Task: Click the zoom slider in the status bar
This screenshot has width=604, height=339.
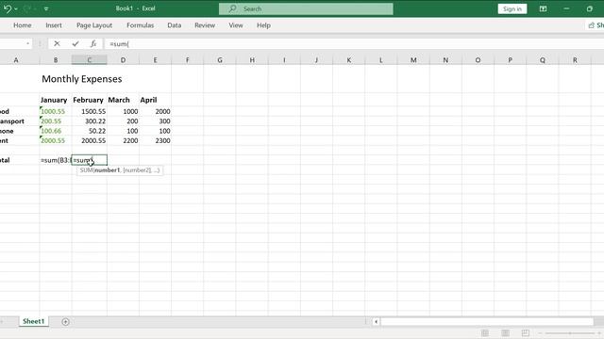Action: pos(570,333)
